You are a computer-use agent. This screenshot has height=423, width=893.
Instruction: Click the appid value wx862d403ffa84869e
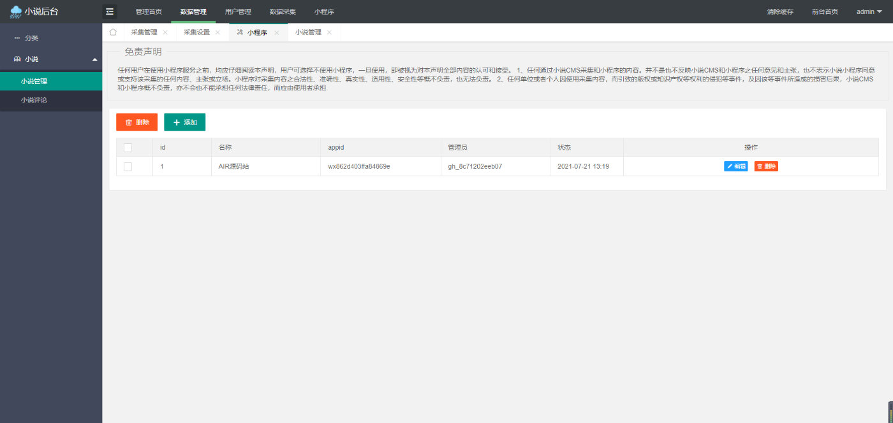click(x=359, y=166)
